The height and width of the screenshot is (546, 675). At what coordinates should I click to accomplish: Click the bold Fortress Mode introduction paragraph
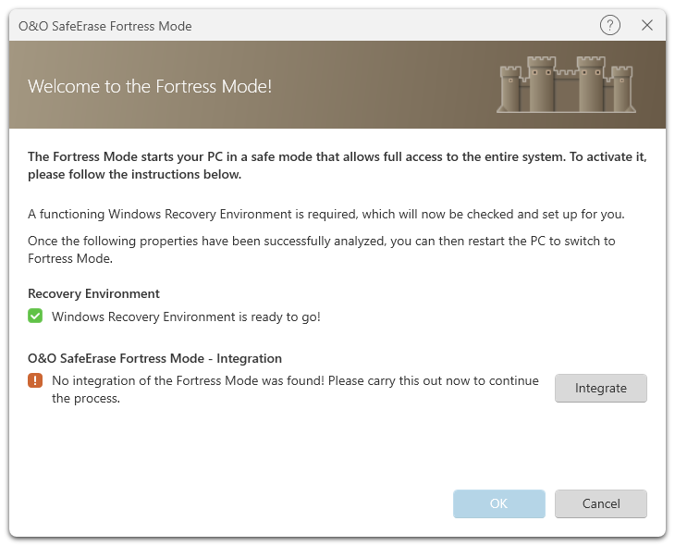(337, 166)
